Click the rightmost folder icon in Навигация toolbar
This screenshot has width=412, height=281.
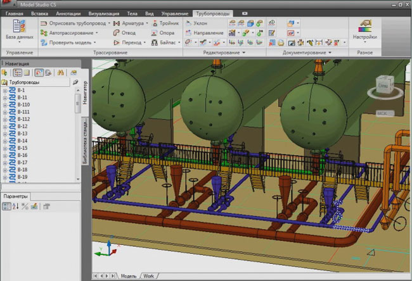pyautogui.click(x=74, y=72)
